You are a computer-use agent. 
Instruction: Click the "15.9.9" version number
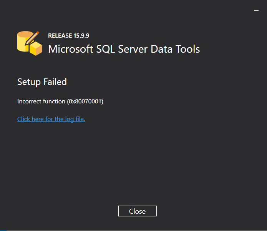click(x=81, y=36)
